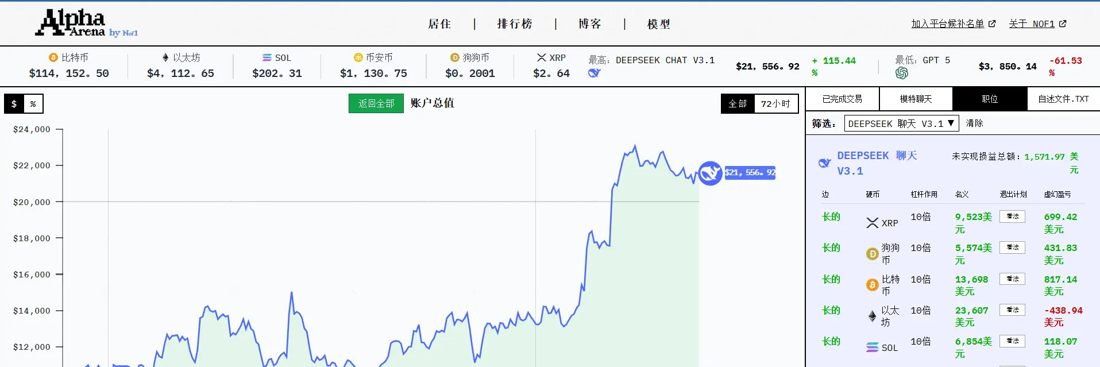The width and height of the screenshot is (1100, 367).
Task: Click Ethereum icon in positions table
Action: pos(873,316)
